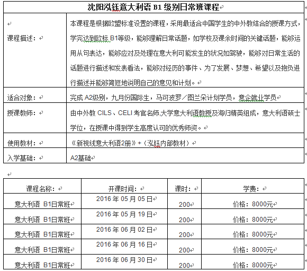Click the date 2016 年 05 月 19 日
The height and width of the screenshot is (271, 307).
tap(124, 214)
